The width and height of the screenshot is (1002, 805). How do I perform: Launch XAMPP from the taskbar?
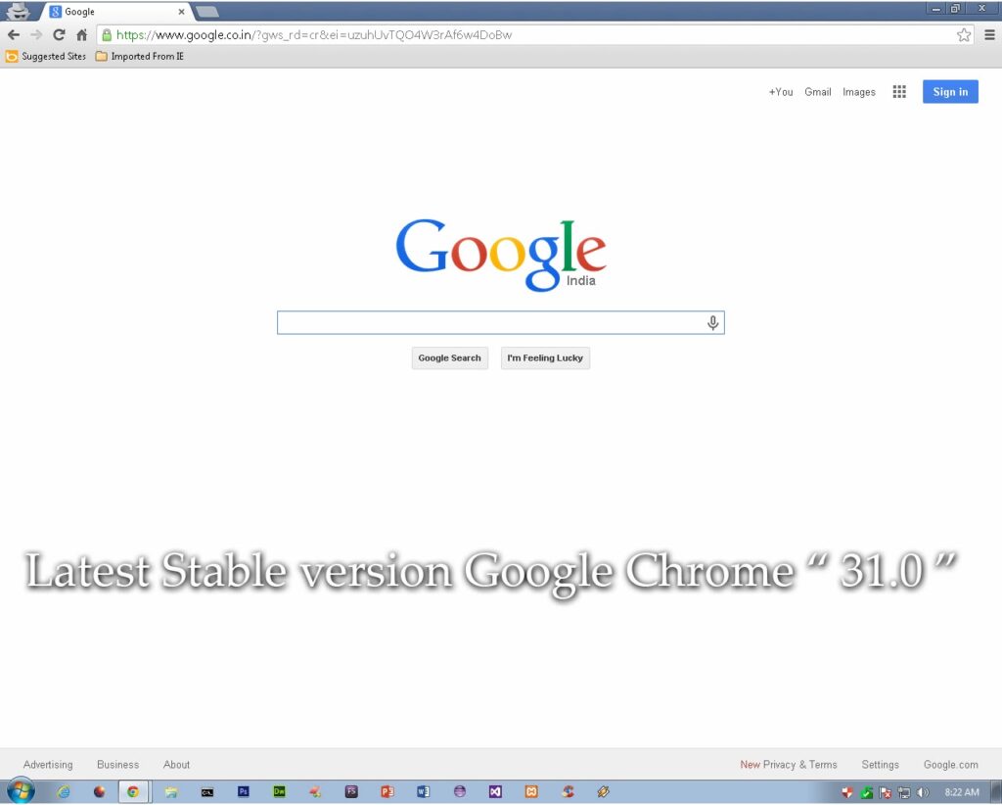[531, 791]
